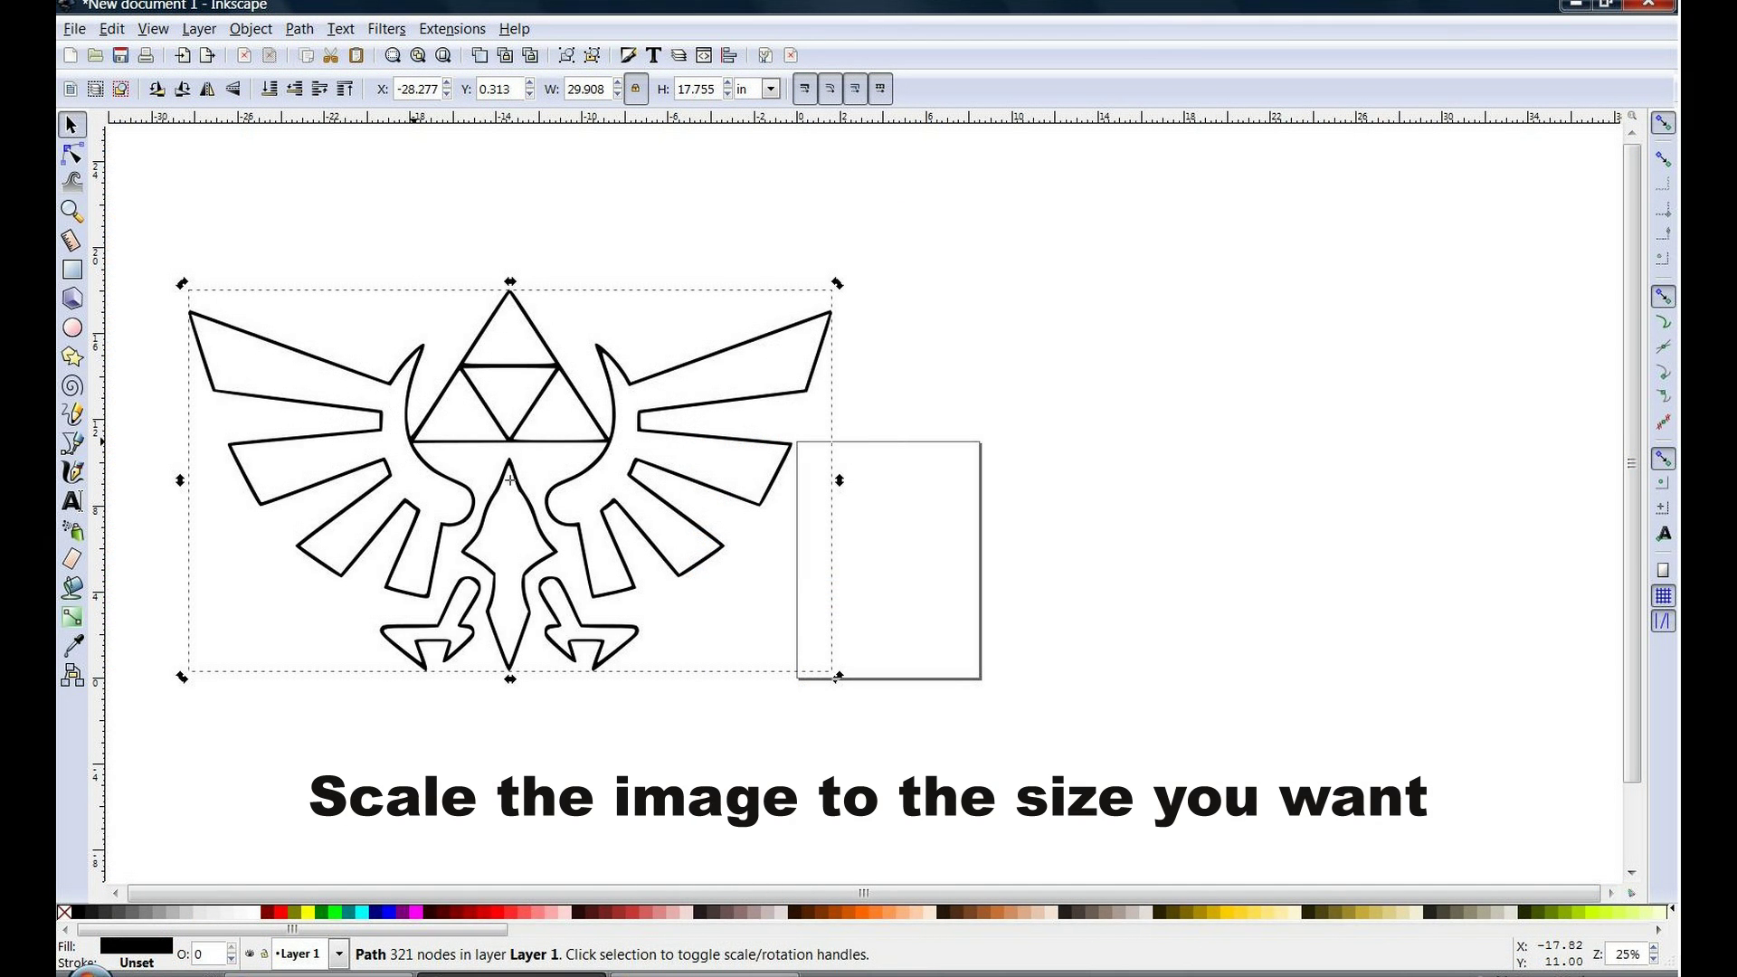Select the 3D Box tool

71,298
